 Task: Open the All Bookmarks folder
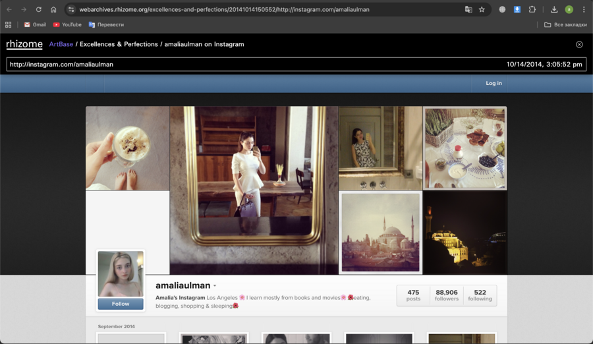pos(564,25)
